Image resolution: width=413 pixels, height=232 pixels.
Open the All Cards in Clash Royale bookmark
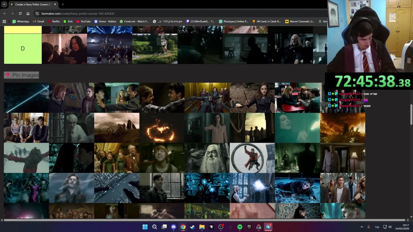tap(267, 22)
